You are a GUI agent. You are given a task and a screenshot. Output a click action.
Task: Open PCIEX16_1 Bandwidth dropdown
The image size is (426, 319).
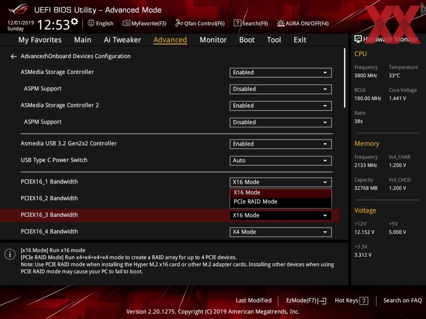(x=281, y=182)
